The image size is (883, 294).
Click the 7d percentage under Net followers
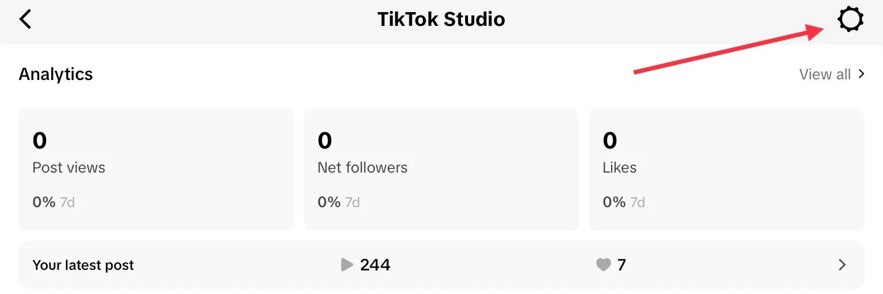tap(339, 202)
